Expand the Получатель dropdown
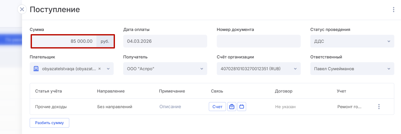The height and width of the screenshot is (134, 401). point(201,69)
